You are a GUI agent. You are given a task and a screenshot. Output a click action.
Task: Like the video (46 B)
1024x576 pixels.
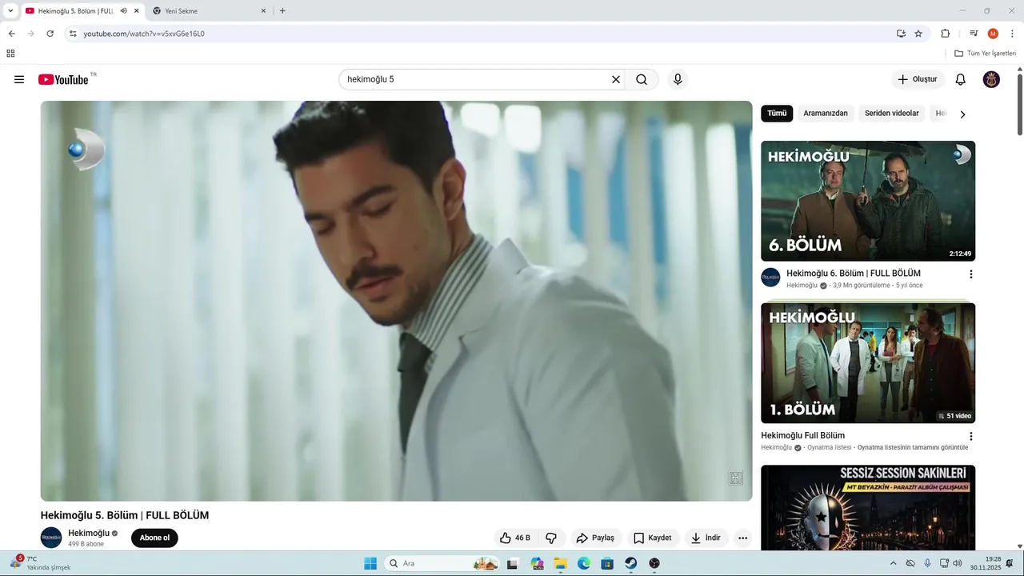coord(514,538)
